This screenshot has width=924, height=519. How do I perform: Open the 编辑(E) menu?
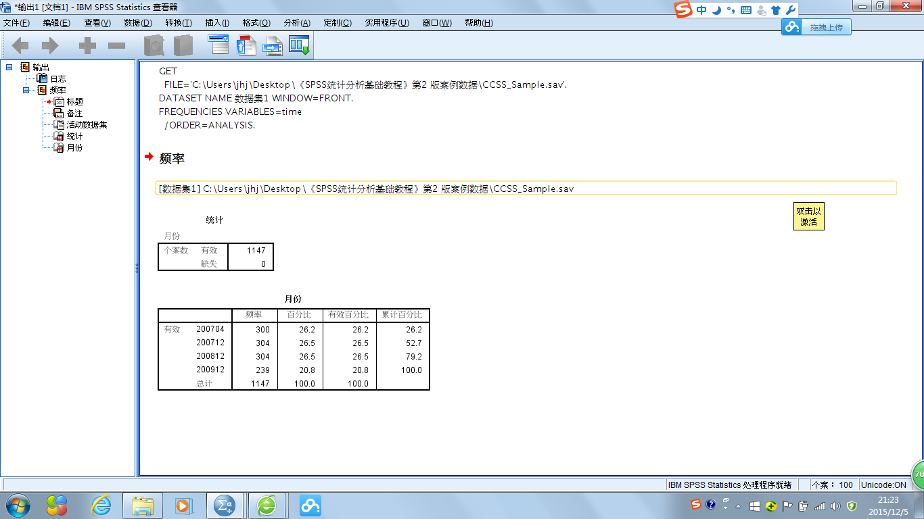coord(57,23)
